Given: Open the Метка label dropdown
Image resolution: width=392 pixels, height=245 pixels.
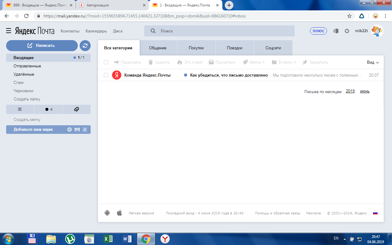Looking at the screenshot, I should pos(254,62).
